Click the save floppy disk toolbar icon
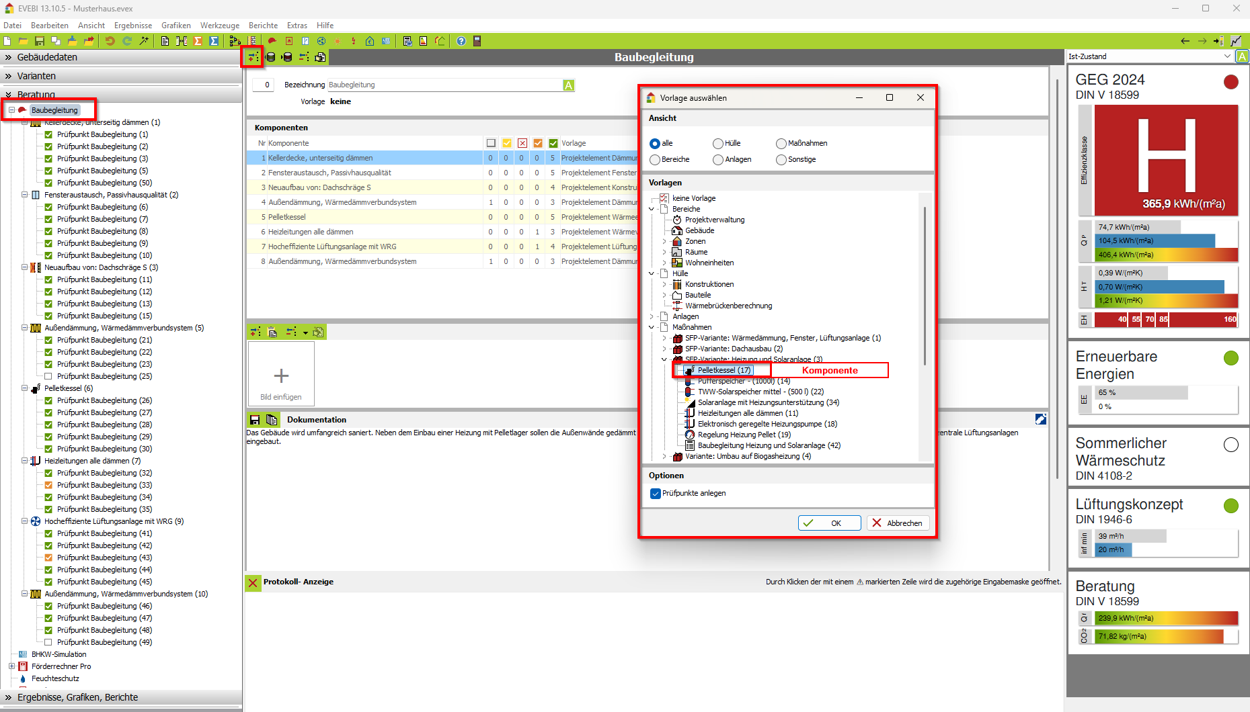Screen dimensions: 1250x712 (x=39, y=41)
